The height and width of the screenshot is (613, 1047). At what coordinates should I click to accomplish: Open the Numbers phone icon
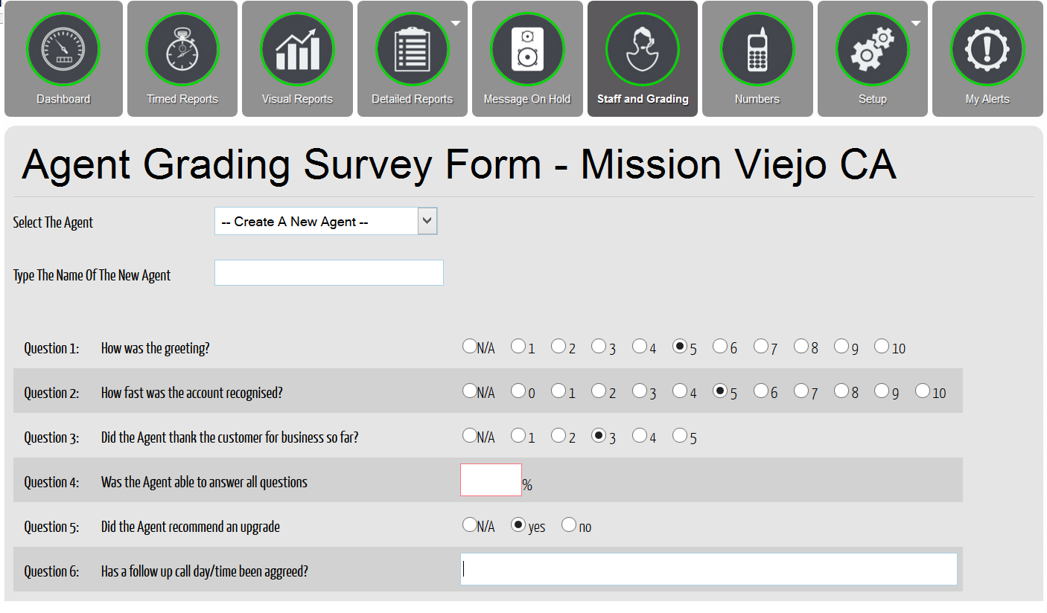click(757, 50)
